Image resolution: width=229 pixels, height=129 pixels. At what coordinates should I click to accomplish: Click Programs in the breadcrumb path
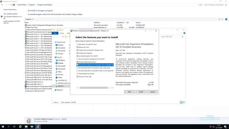(x=32, y=5)
